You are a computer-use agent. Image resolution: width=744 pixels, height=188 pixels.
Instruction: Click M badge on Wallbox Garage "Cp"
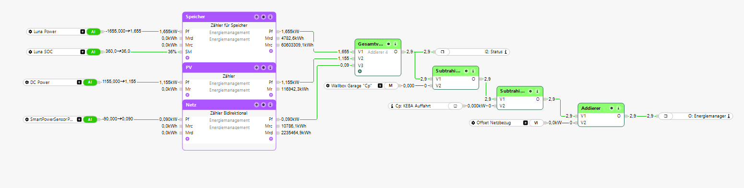click(391, 86)
